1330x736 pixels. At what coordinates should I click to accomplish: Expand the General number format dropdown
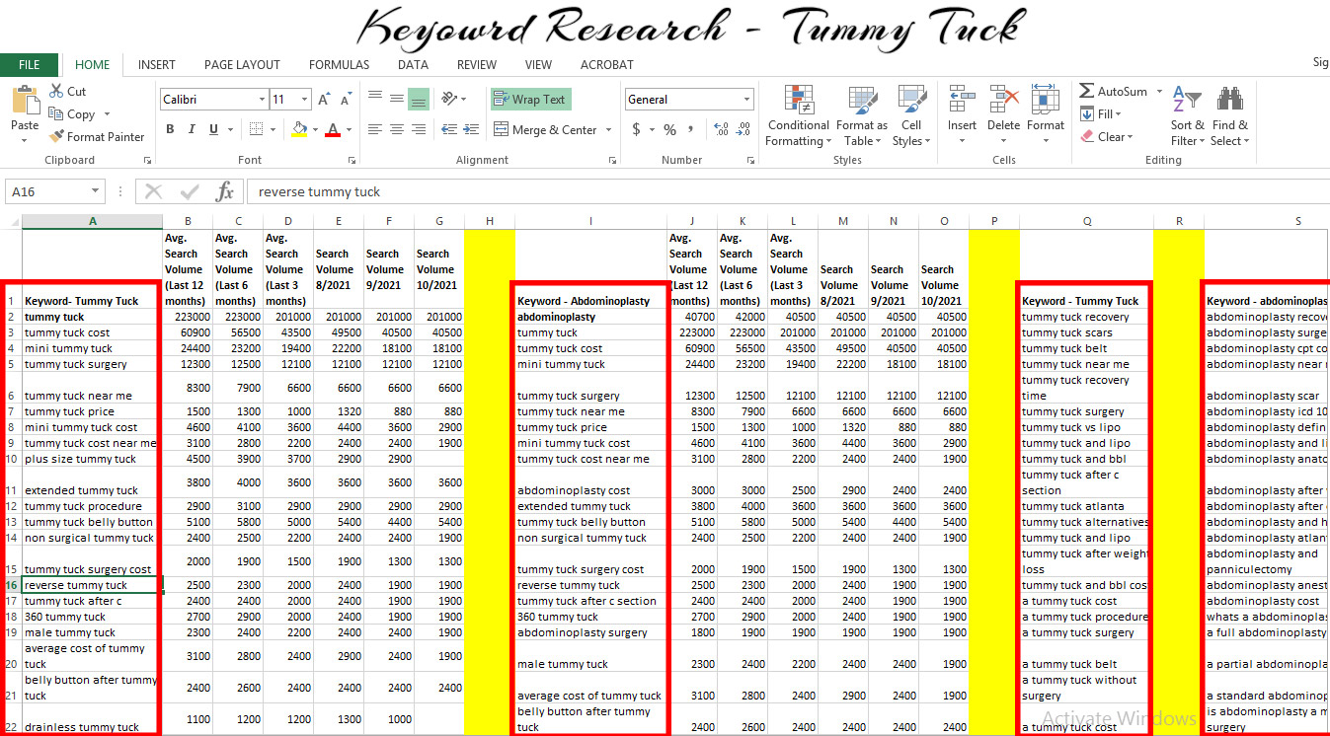(x=745, y=100)
